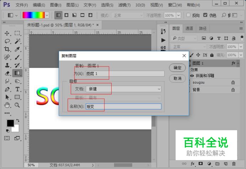246x169 pixels.
Task: Open the gradient preset picker dropdown
Action: coord(47,15)
